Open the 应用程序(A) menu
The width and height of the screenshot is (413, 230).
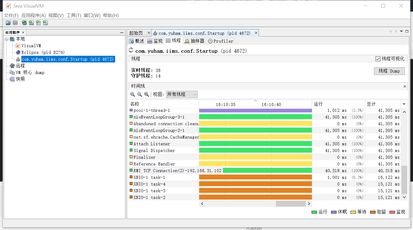34,16
